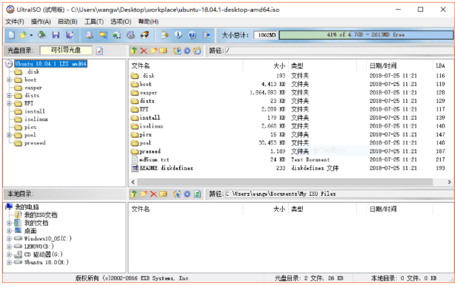Click the Rename icon in local directory toolbar

[163, 194]
